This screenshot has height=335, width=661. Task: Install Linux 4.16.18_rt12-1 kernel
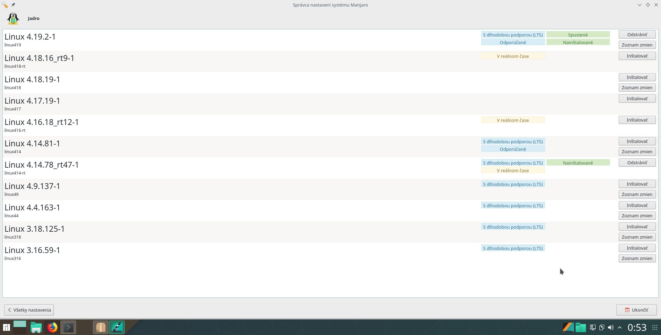point(637,120)
